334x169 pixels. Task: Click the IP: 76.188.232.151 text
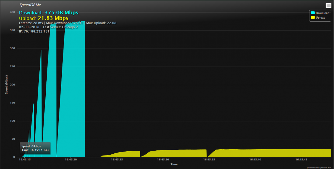[34, 31]
